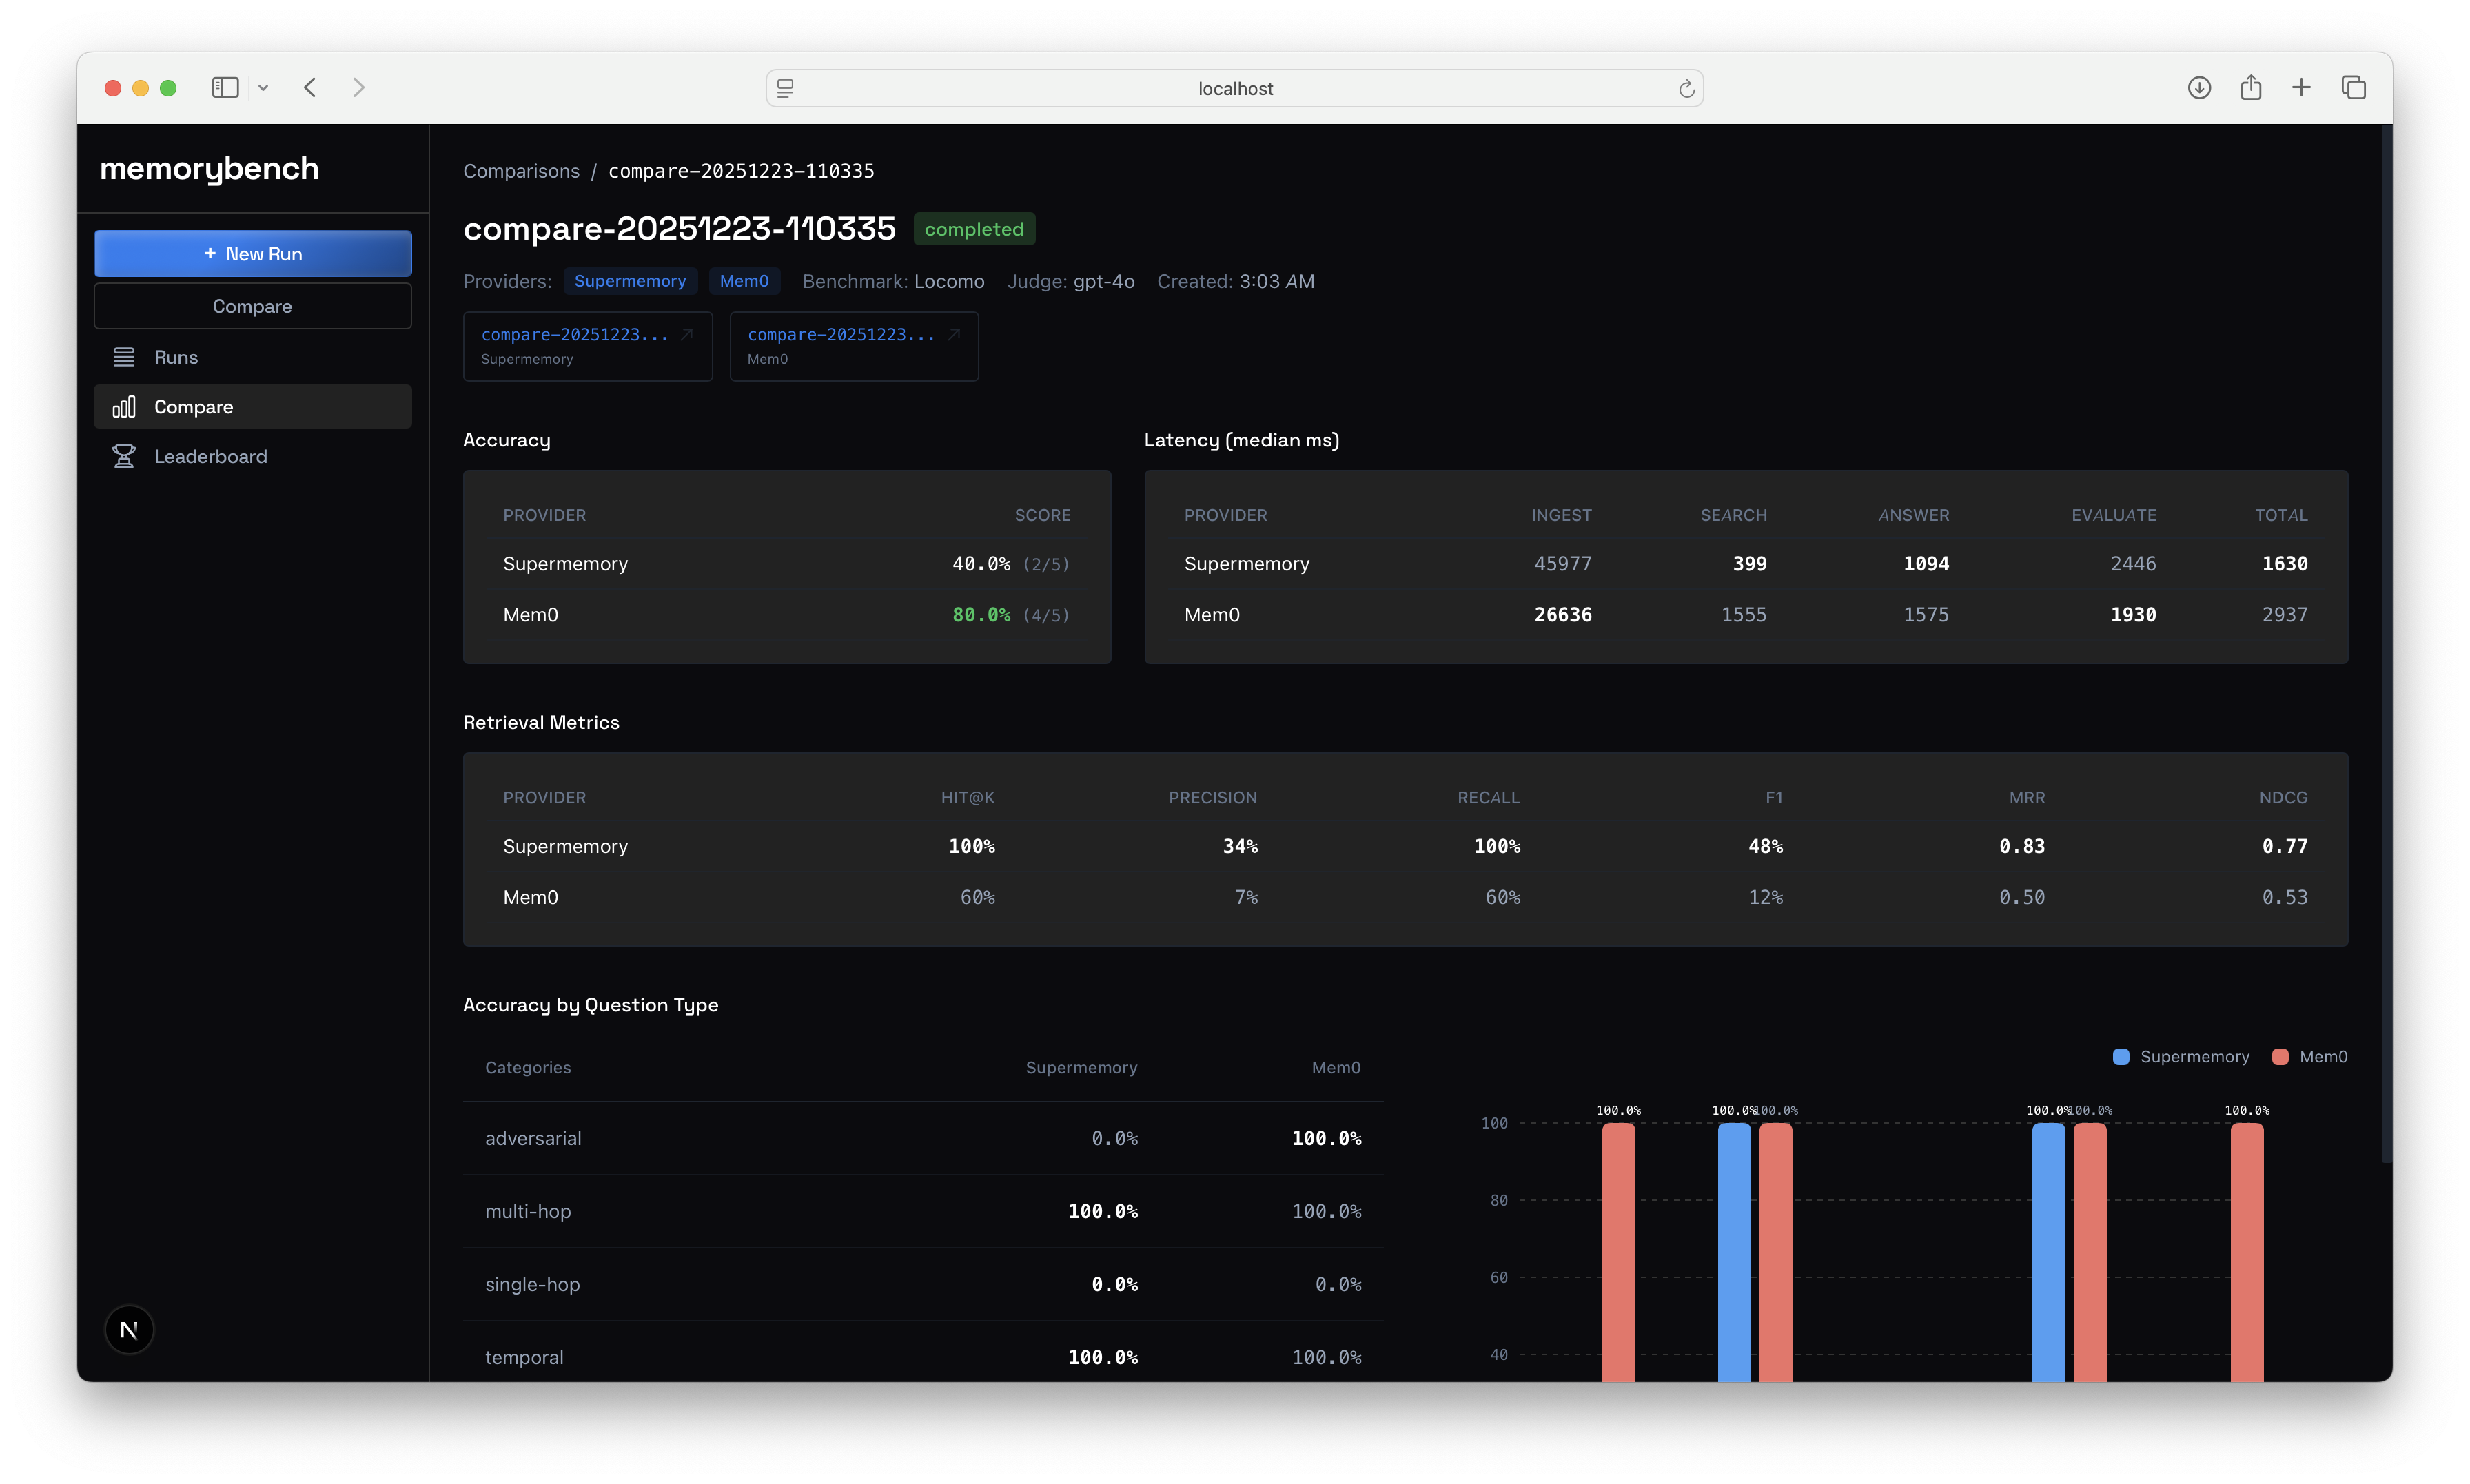The width and height of the screenshot is (2470, 1484).
Task: Click the Next.js dev badge icon
Action: click(129, 1330)
